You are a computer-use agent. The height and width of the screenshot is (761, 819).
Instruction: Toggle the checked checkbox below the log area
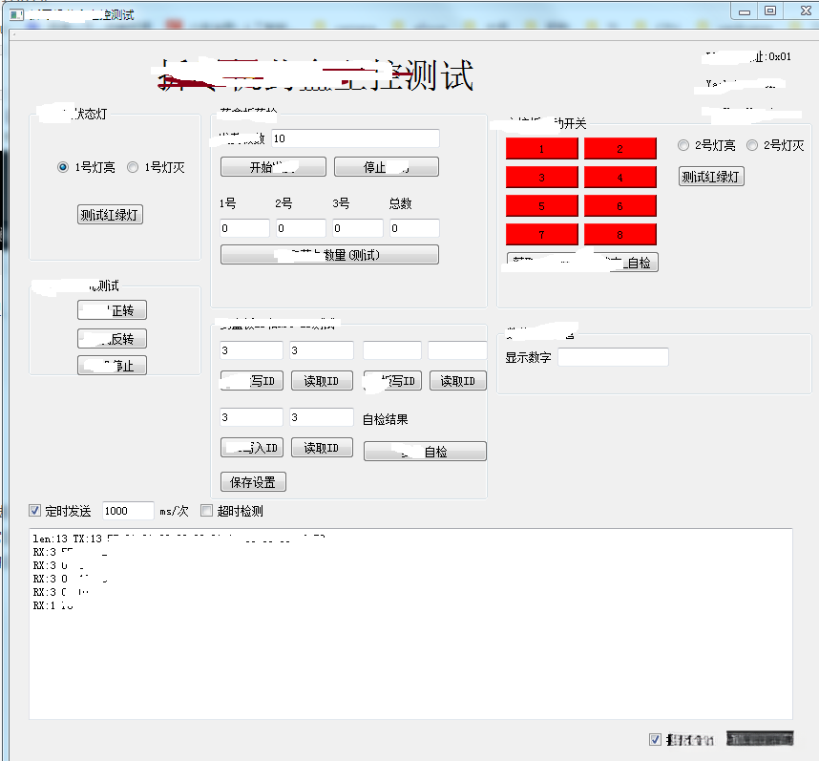[x=655, y=739]
